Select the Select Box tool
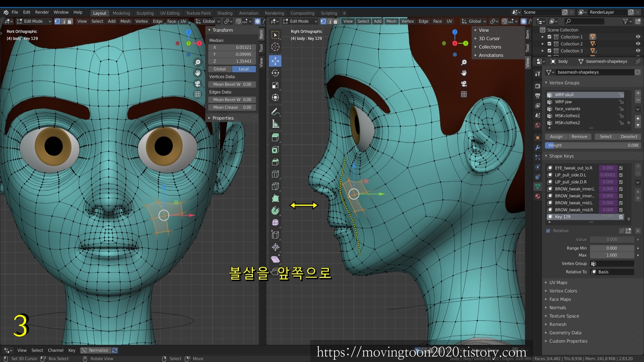644x362 pixels. tap(275, 35)
